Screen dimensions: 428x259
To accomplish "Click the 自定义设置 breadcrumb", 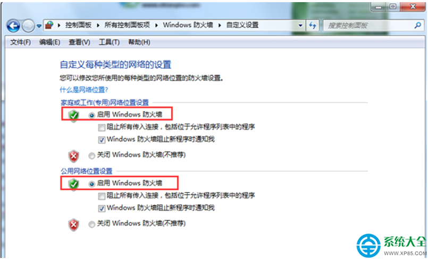I will pyautogui.click(x=242, y=26).
